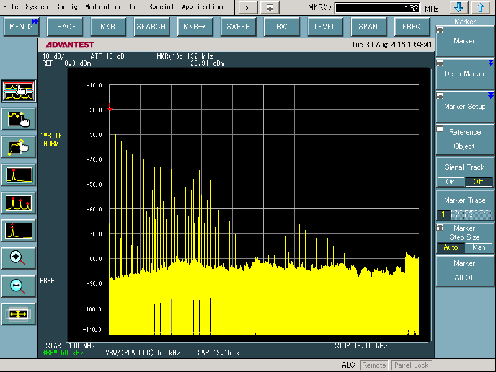The height and width of the screenshot is (372, 496).
Task: Expand the Marker Setup submenu arrow
Action: pyautogui.click(x=490, y=95)
